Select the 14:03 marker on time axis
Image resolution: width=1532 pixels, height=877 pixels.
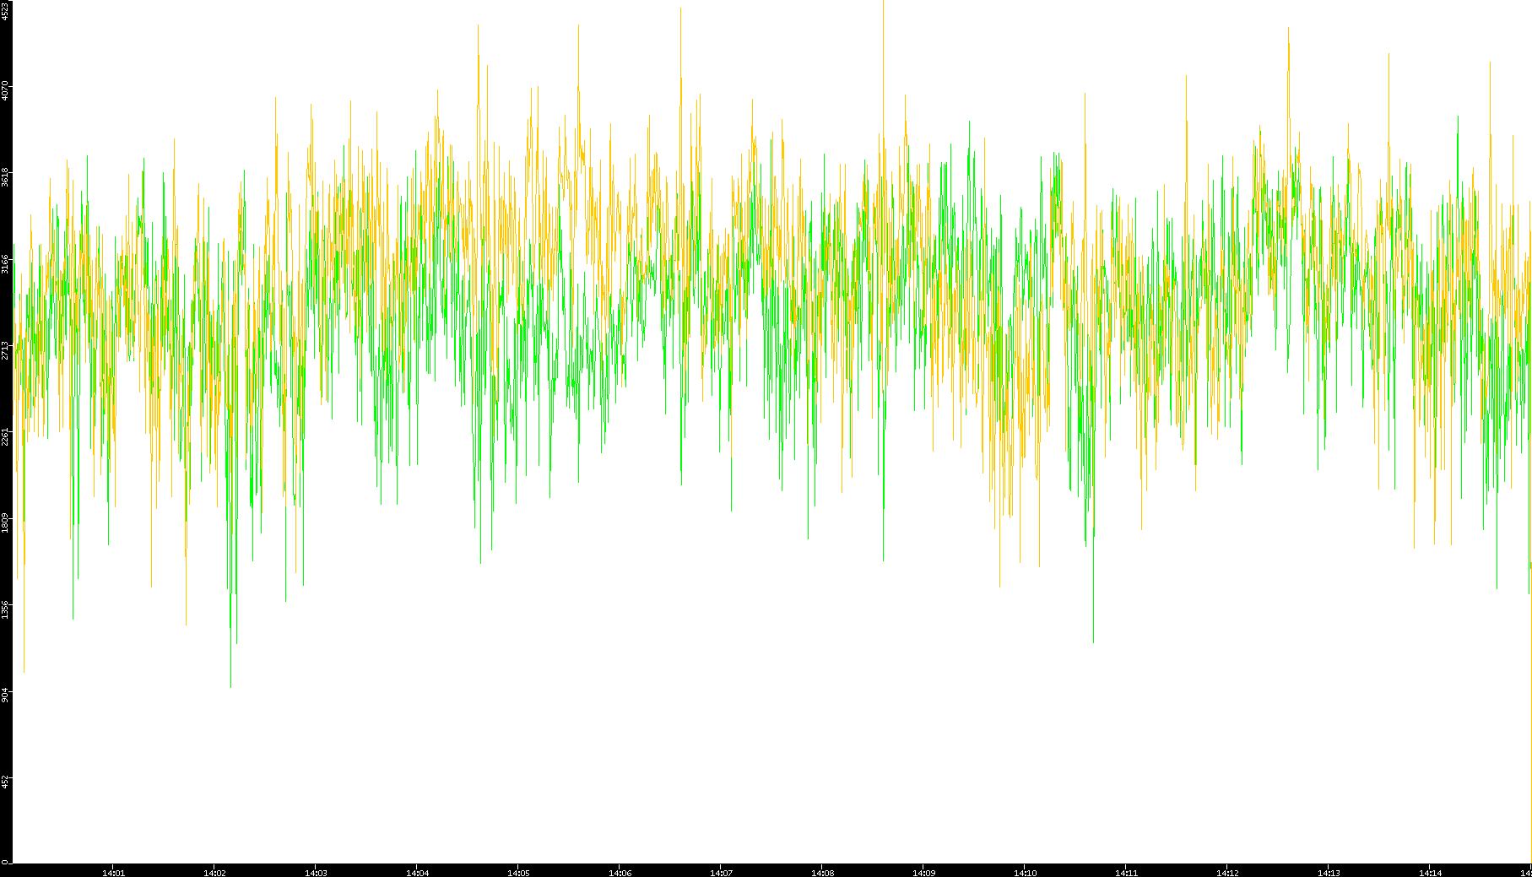(316, 873)
